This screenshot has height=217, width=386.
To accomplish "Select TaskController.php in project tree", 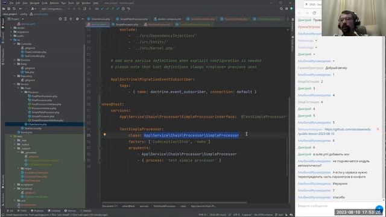I will coord(33,56).
